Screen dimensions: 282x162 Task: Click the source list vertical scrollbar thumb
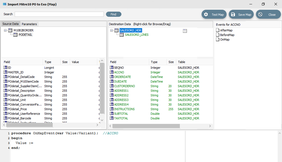click(x=102, y=88)
